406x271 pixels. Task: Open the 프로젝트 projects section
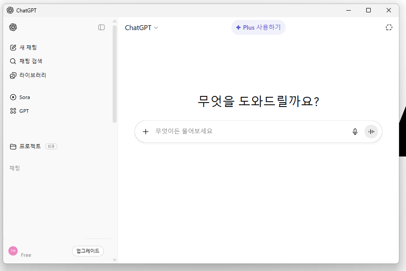(25, 146)
